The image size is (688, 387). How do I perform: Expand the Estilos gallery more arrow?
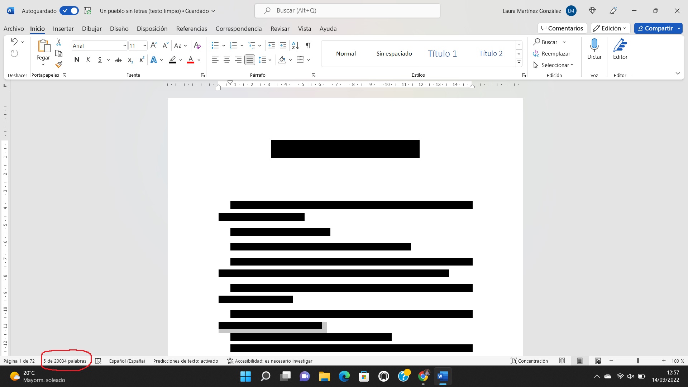pos(519,62)
